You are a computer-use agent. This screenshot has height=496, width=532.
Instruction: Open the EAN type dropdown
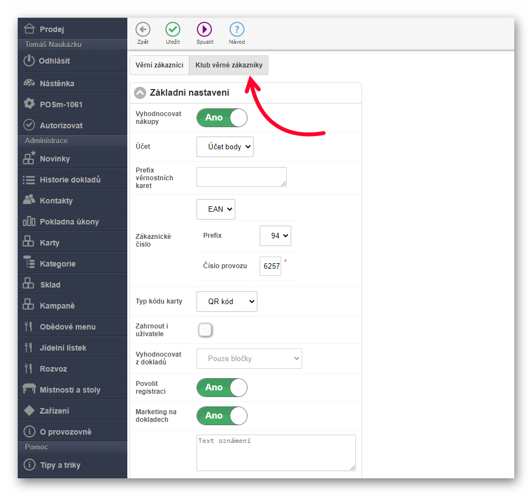(x=215, y=209)
